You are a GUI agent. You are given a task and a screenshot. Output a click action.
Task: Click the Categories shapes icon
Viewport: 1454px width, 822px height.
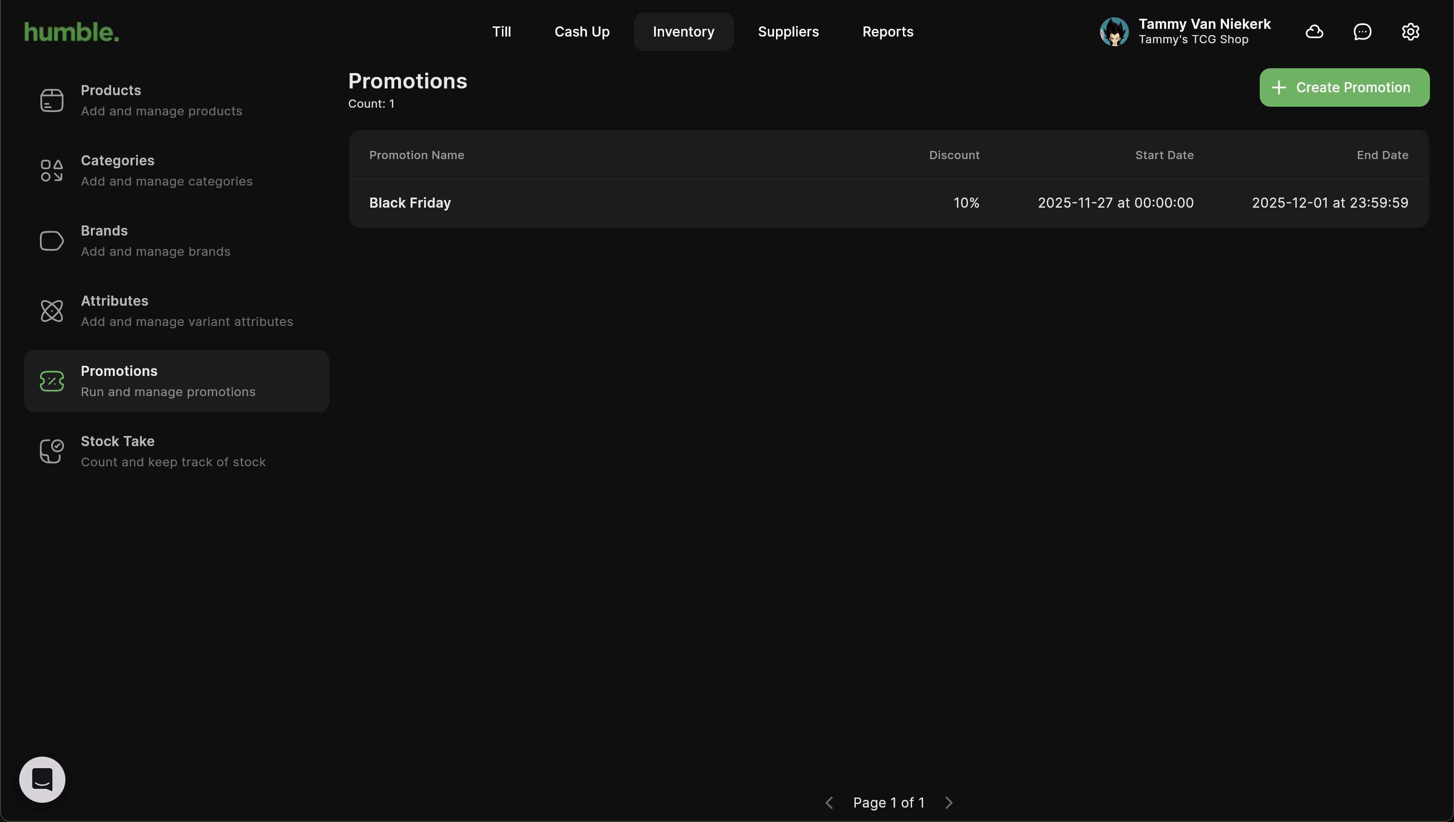(x=51, y=171)
